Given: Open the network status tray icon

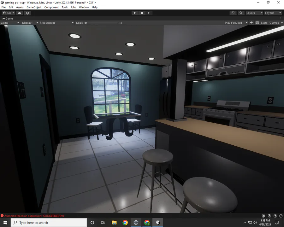Looking at the screenshot, I should click(x=250, y=223).
